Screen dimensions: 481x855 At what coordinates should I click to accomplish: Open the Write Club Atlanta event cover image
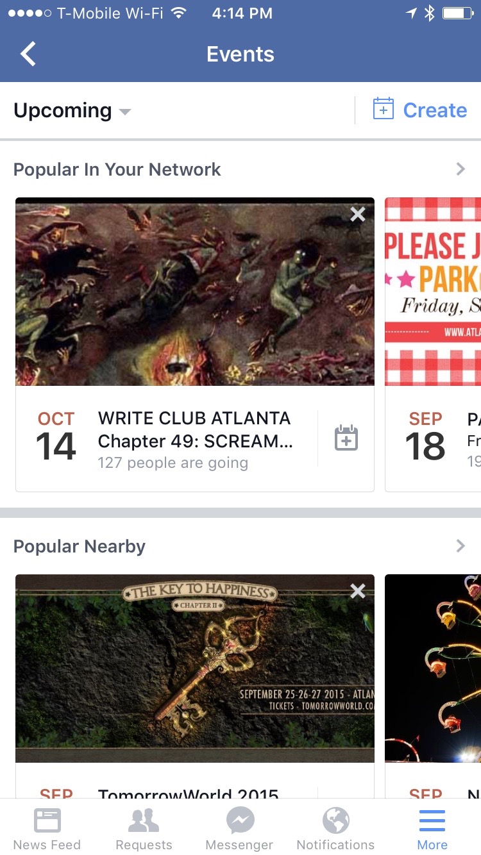click(195, 292)
